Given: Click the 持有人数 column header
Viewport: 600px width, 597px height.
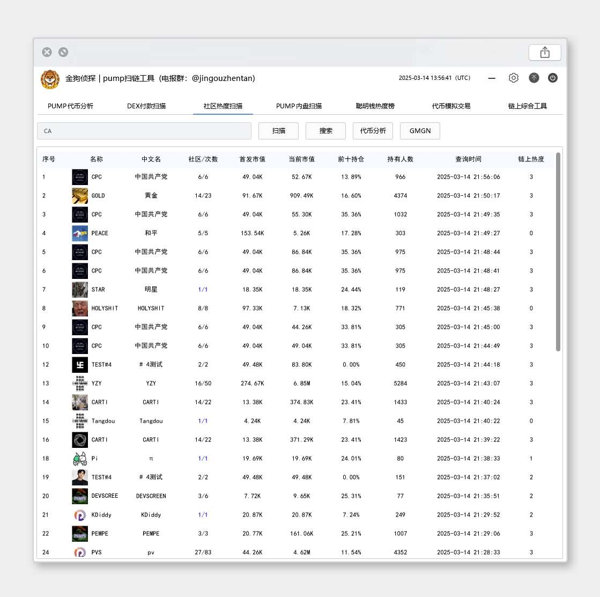Looking at the screenshot, I should (x=400, y=159).
